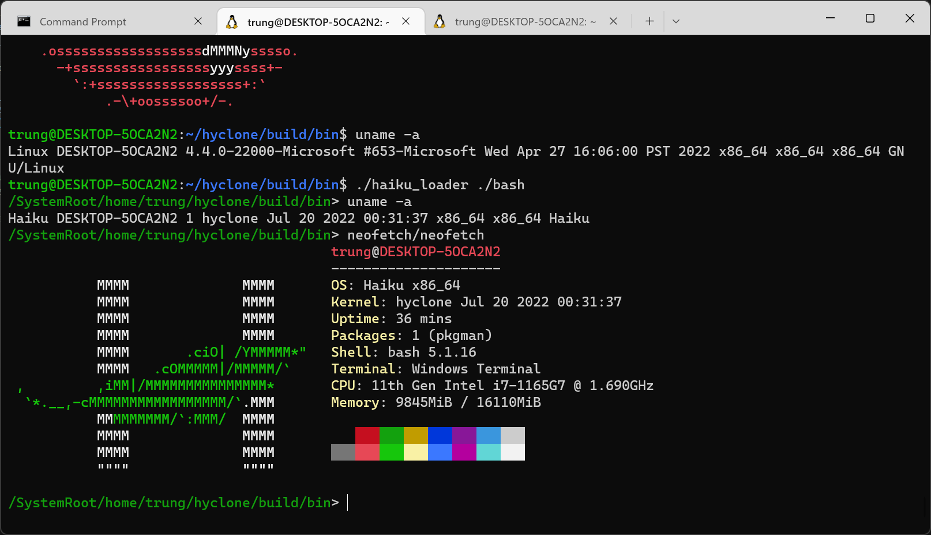This screenshot has width=931, height=535.
Task: Click the penguin icon on active tab
Action: (232, 21)
